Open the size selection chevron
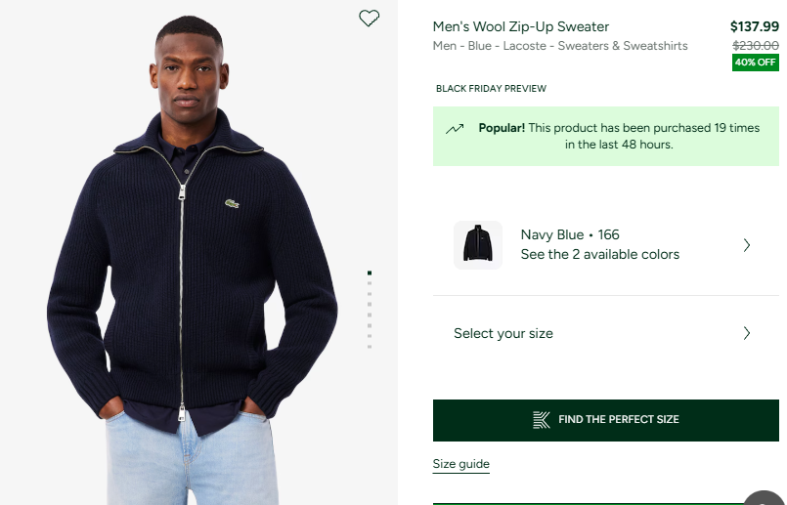The width and height of the screenshot is (787, 505). click(x=747, y=333)
